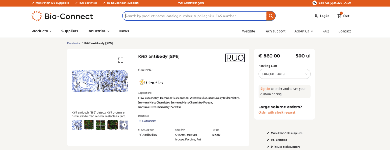The height and width of the screenshot is (150, 390).
Task: Open the shopping cart icon
Action: coord(339,16)
